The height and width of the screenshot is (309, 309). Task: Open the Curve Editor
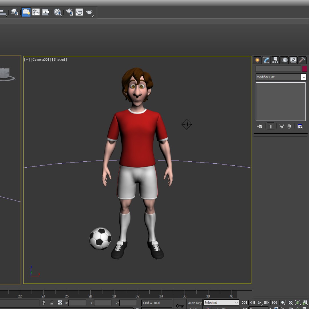pyautogui.click(x=36, y=12)
